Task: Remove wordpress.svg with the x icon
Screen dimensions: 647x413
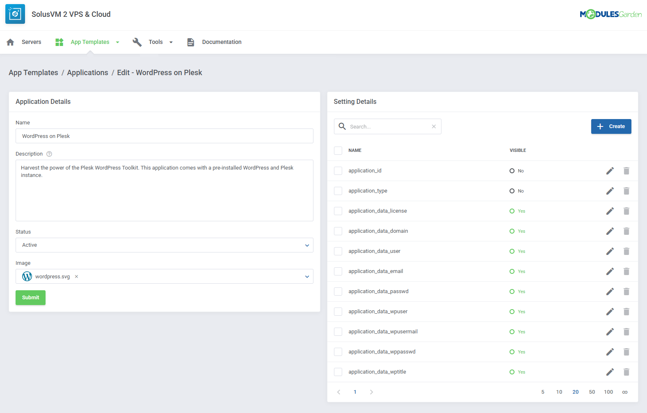Action: click(x=76, y=277)
